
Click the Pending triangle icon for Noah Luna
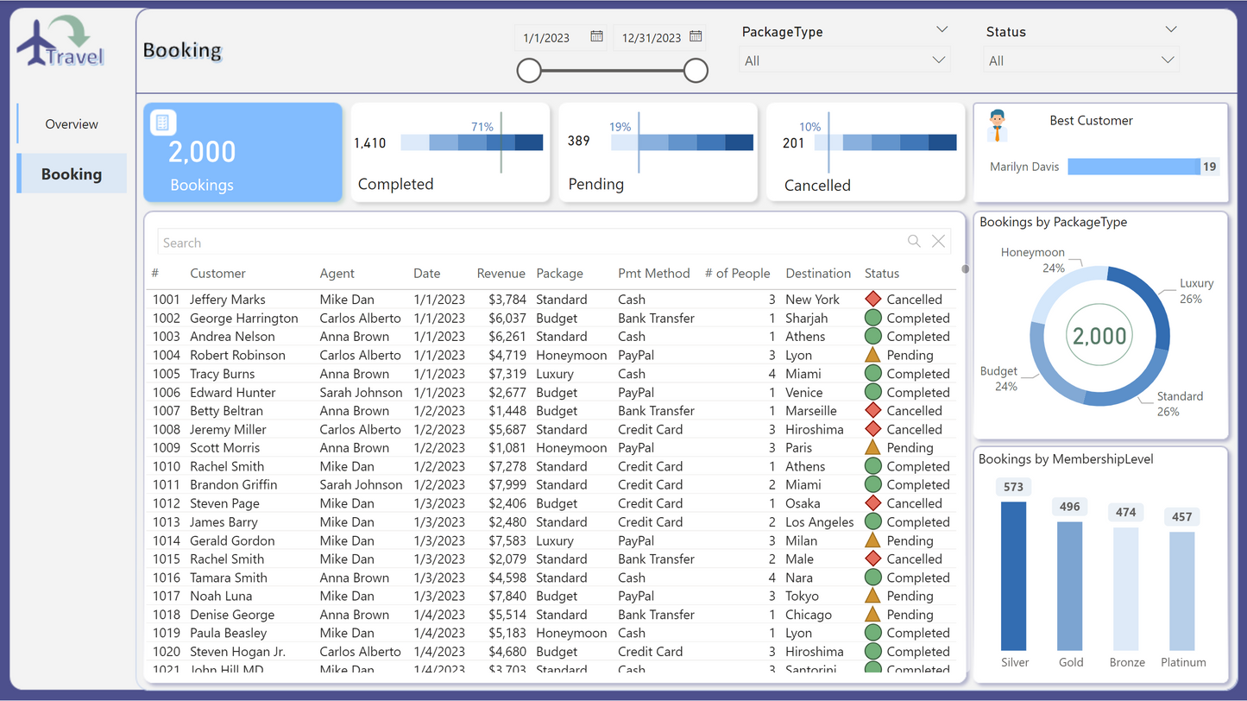tap(872, 596)
